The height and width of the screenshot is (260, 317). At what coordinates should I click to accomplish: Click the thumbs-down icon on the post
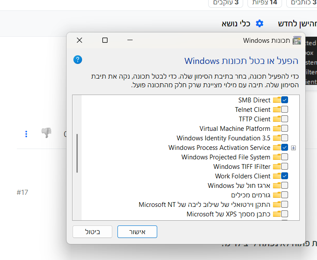46,133
